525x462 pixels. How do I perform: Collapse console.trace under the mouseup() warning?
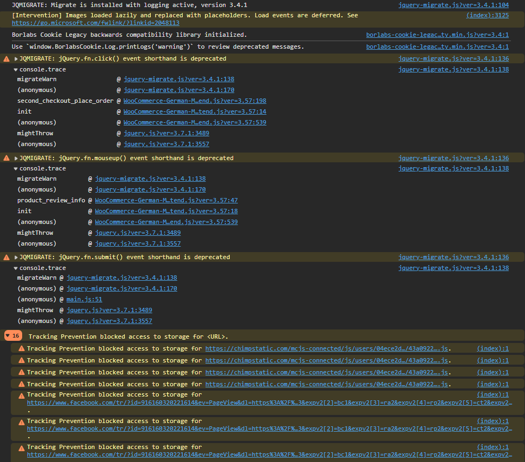16,169
